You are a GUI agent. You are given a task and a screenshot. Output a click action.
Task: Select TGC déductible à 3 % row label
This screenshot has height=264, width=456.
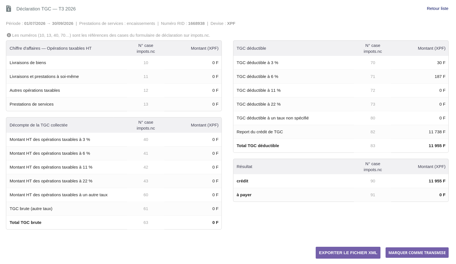[257, 63]
